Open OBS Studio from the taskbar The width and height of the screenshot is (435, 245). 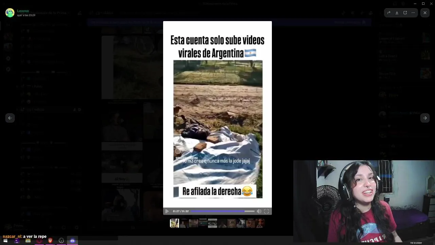point(61,241)
